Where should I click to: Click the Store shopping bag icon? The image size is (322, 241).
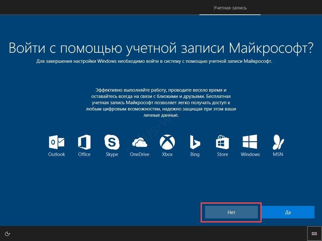tap(222, 142)
